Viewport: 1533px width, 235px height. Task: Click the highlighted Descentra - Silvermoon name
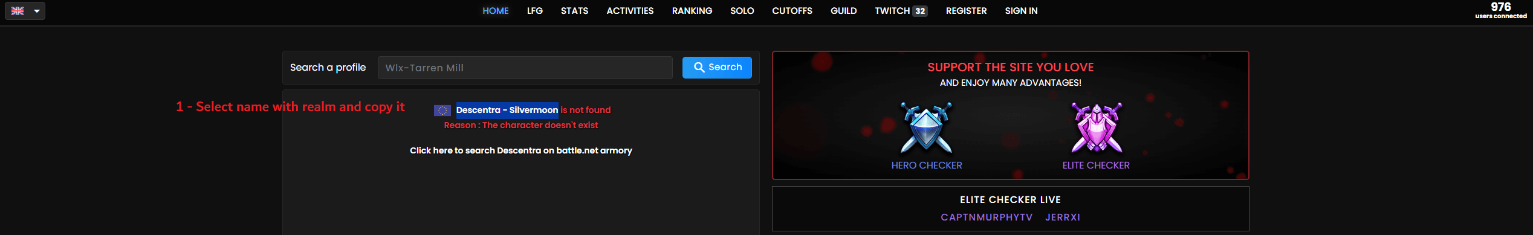point(507,110)
